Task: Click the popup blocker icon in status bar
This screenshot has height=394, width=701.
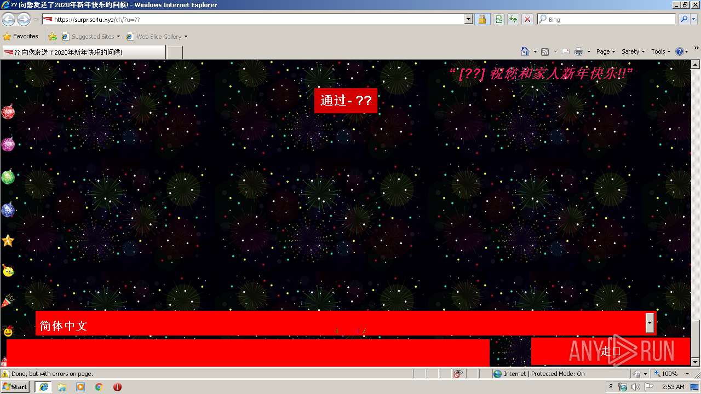Action: [458, 374]
